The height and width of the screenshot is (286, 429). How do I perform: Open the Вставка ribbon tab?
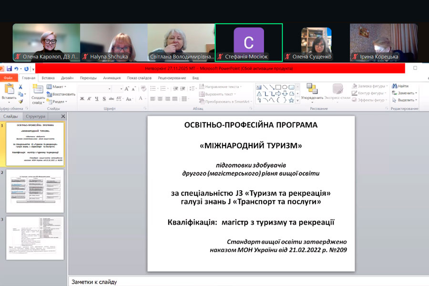coord(48,78)
